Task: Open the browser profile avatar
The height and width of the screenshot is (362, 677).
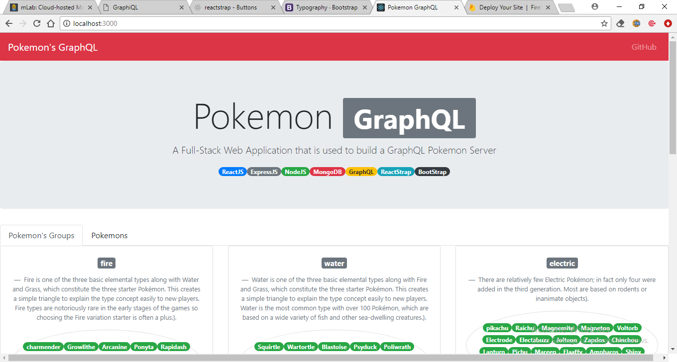Action: tap(595, 6)
